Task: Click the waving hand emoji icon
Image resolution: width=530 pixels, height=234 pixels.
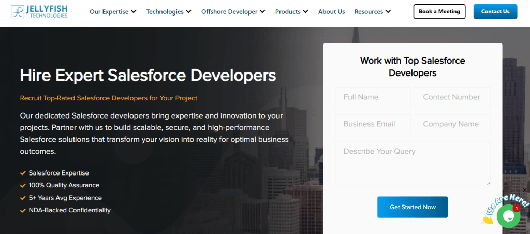Action: 487,219
